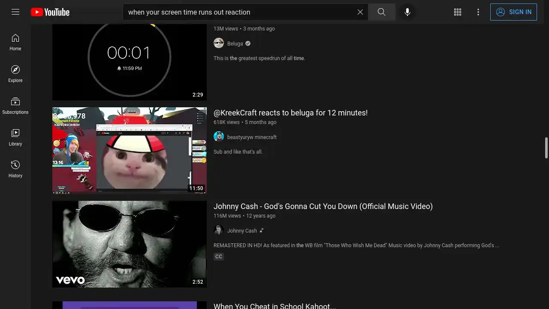This screenshot has height=309, width=549.
Task: Click the 2:29 duration badge
Action: tap(198, 95)
